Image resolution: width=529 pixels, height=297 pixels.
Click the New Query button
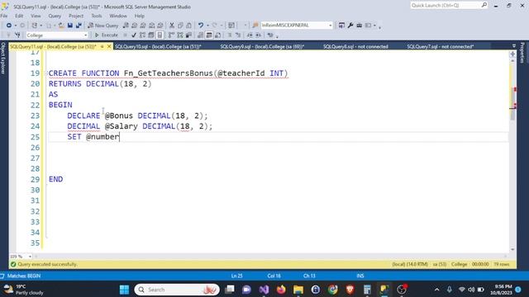pos(103,26)
